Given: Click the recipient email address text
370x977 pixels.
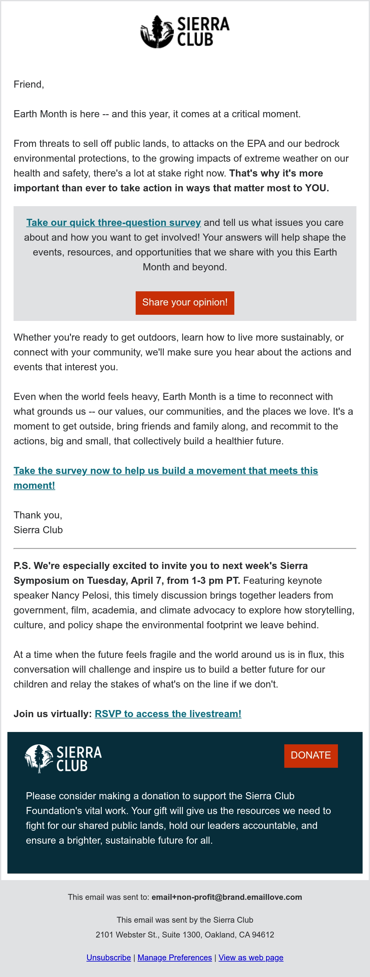Looking at the screenshot, I should tap(227, 897).
